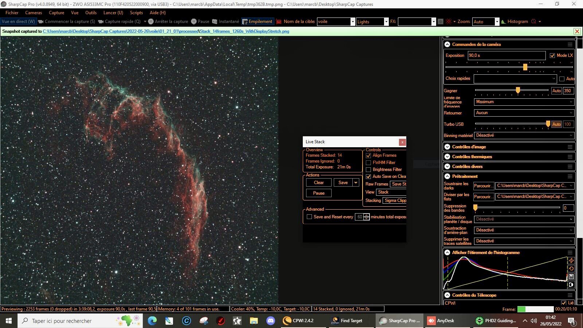Open the Retourner flip dropdown
The width and height of the screenshot is (583, 328).
(x=524, y=113)
